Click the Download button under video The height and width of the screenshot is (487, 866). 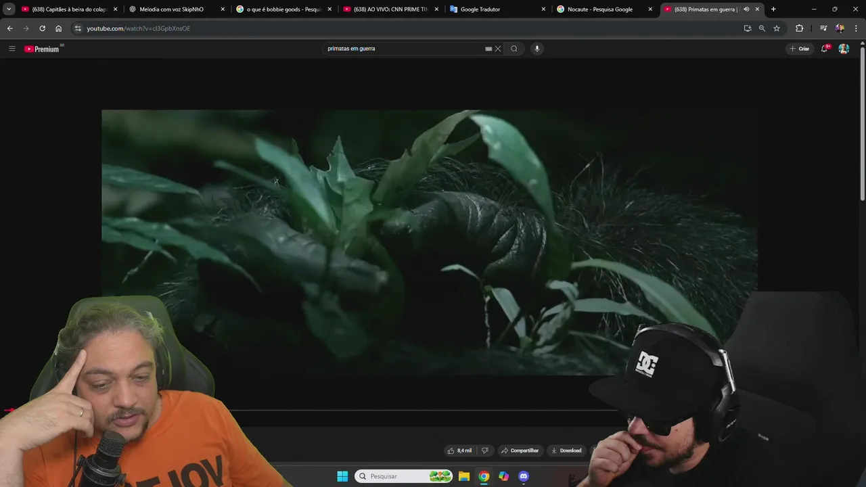(x=566, y=450)
